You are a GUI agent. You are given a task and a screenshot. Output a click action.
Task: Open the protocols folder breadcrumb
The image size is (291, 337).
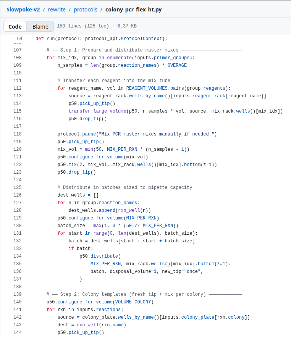tap(86, 9)
